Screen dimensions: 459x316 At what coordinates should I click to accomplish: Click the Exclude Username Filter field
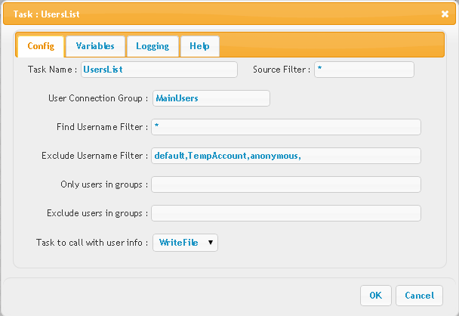(x=286, y=156)
